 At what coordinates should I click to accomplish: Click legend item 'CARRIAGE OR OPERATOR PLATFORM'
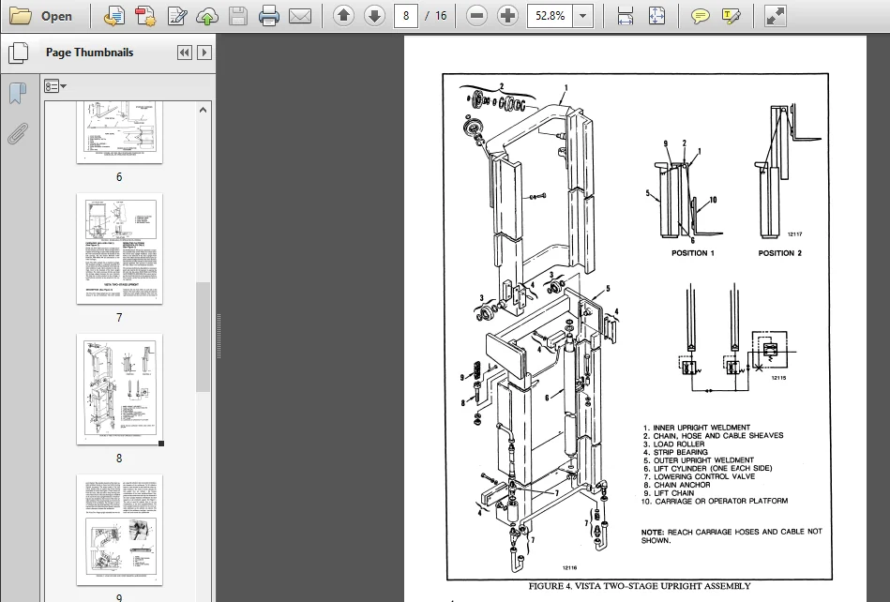coord(721,501)
